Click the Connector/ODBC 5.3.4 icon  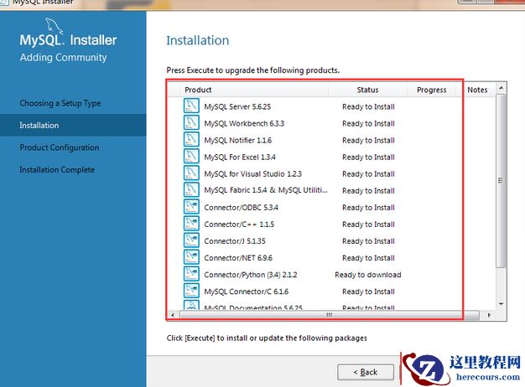191,206
